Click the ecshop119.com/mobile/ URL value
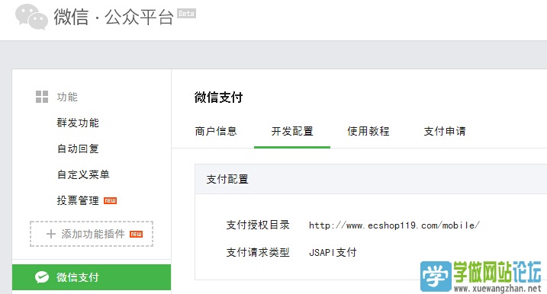 (394, 225)
